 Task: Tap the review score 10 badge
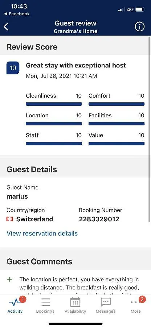click(13, 68)
